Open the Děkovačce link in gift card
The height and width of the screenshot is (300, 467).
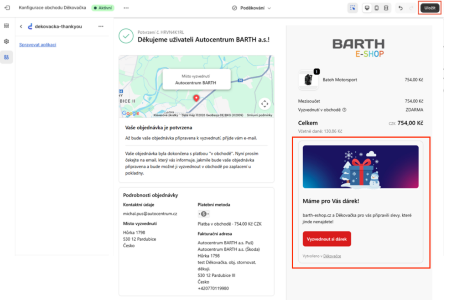coord(332,256)
